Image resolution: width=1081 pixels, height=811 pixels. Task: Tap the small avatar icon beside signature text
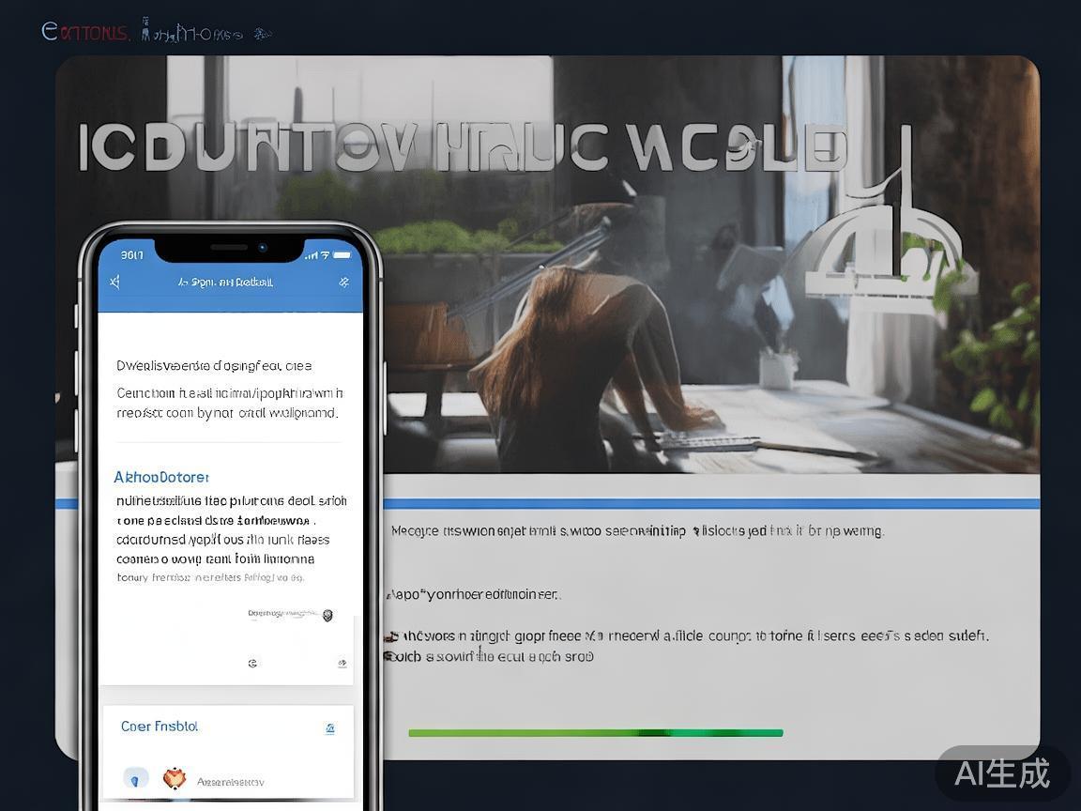coord(327,616)
